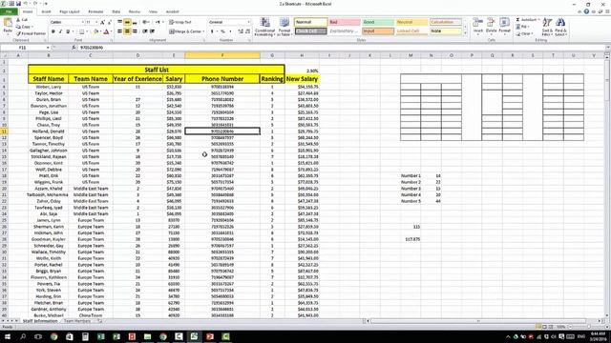
Task: Click the Paste button in Clipboard group
Action: tap(8, 26)
